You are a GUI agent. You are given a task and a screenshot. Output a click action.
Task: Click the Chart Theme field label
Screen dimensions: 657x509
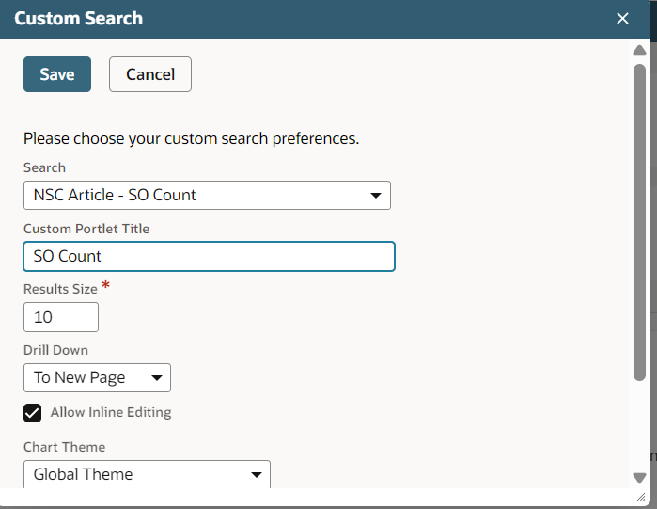(x=64, y=447)
